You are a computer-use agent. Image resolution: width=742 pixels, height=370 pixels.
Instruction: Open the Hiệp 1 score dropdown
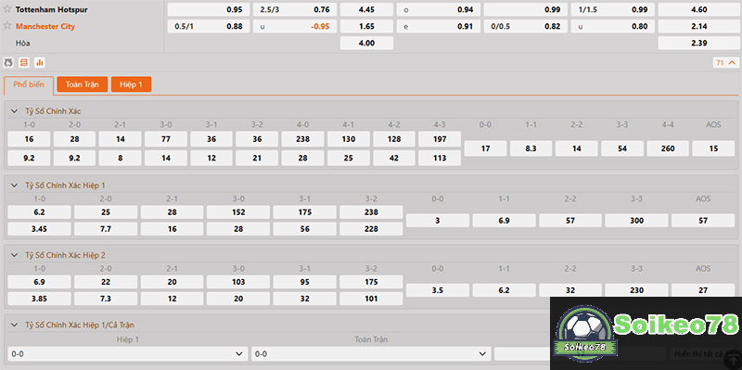pyautogui.click(x=128, y=353)
